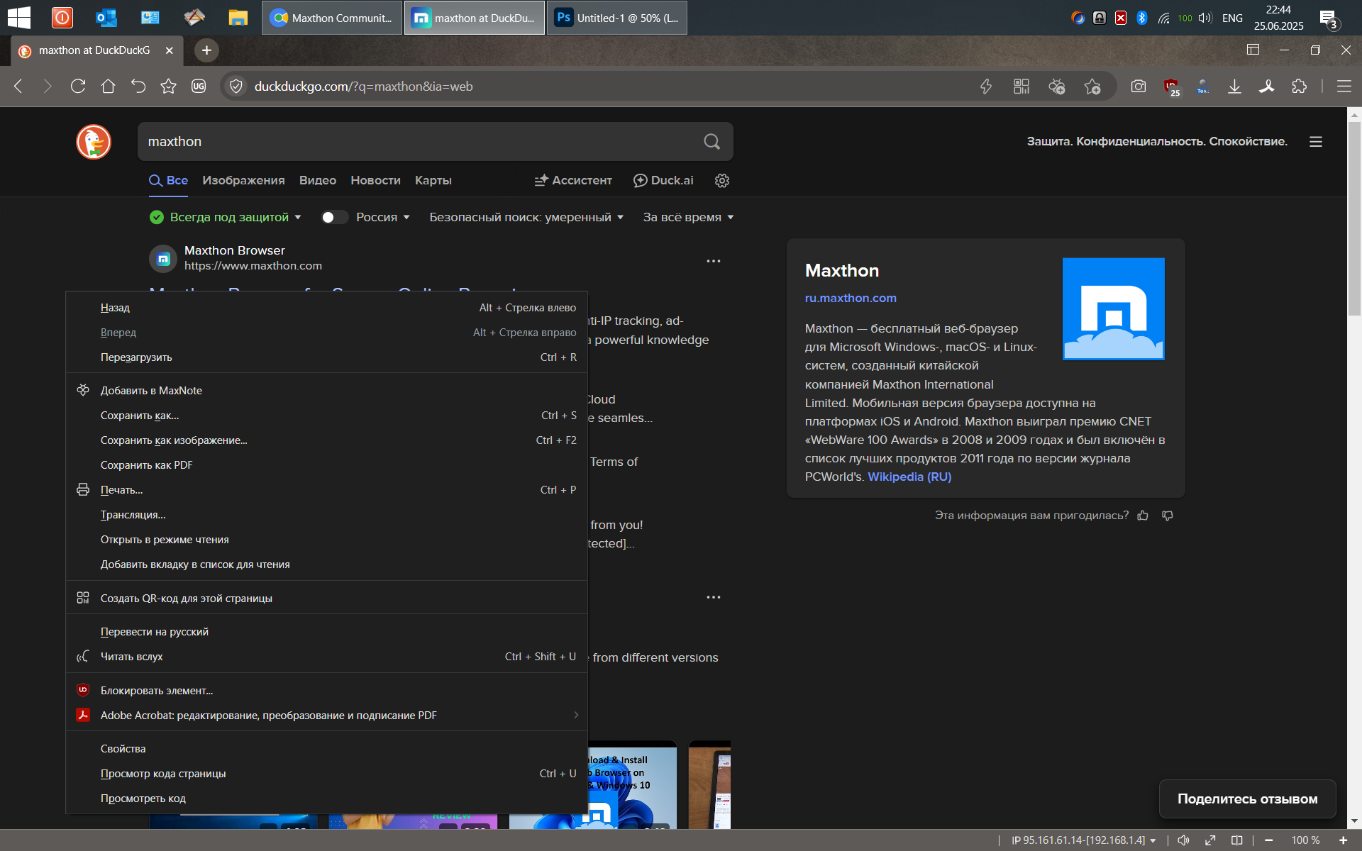Screen dimensions: 1362x851
Task: Click the lightning bolt icon in address bar
Action: click(x=986, y=87)
